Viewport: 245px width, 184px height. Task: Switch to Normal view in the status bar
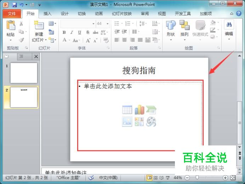click(x=149, y=178)
